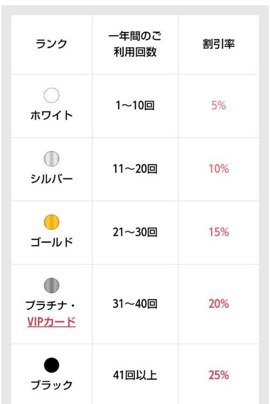Click the 25% discount value
The width and height of the screenshot is (270, 404).
coord(219,375)
